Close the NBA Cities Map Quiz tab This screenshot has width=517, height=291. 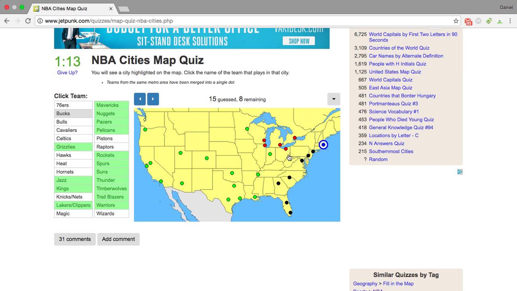tap(111, 8)
